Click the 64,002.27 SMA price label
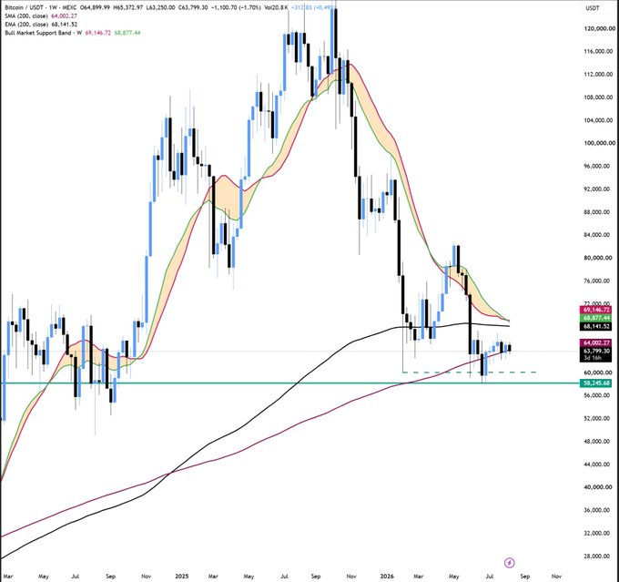 (595, 343)
